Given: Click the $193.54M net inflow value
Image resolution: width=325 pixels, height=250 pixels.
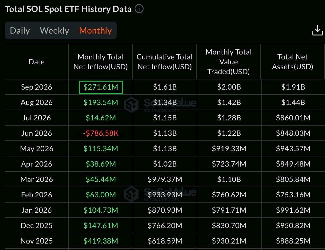Looking at the screenshot, I should point(101,103).
